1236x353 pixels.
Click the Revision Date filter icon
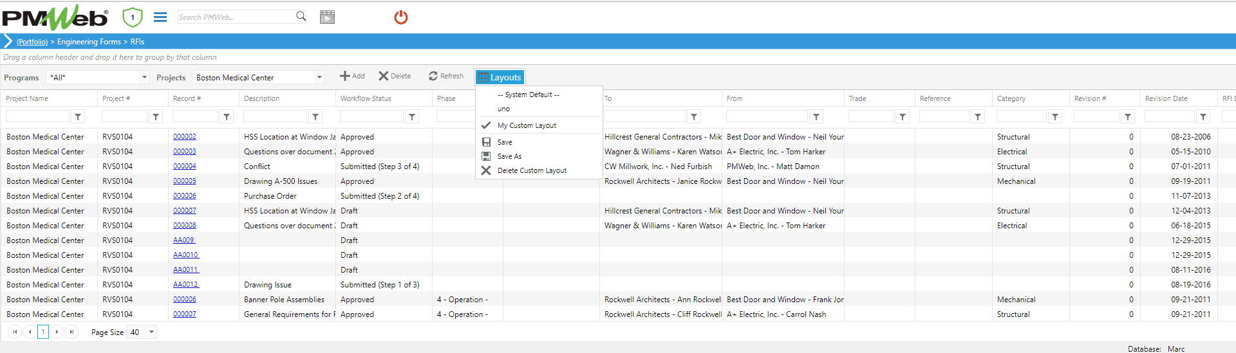pos(1203,117)
